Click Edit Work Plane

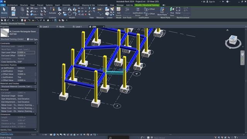162,11
